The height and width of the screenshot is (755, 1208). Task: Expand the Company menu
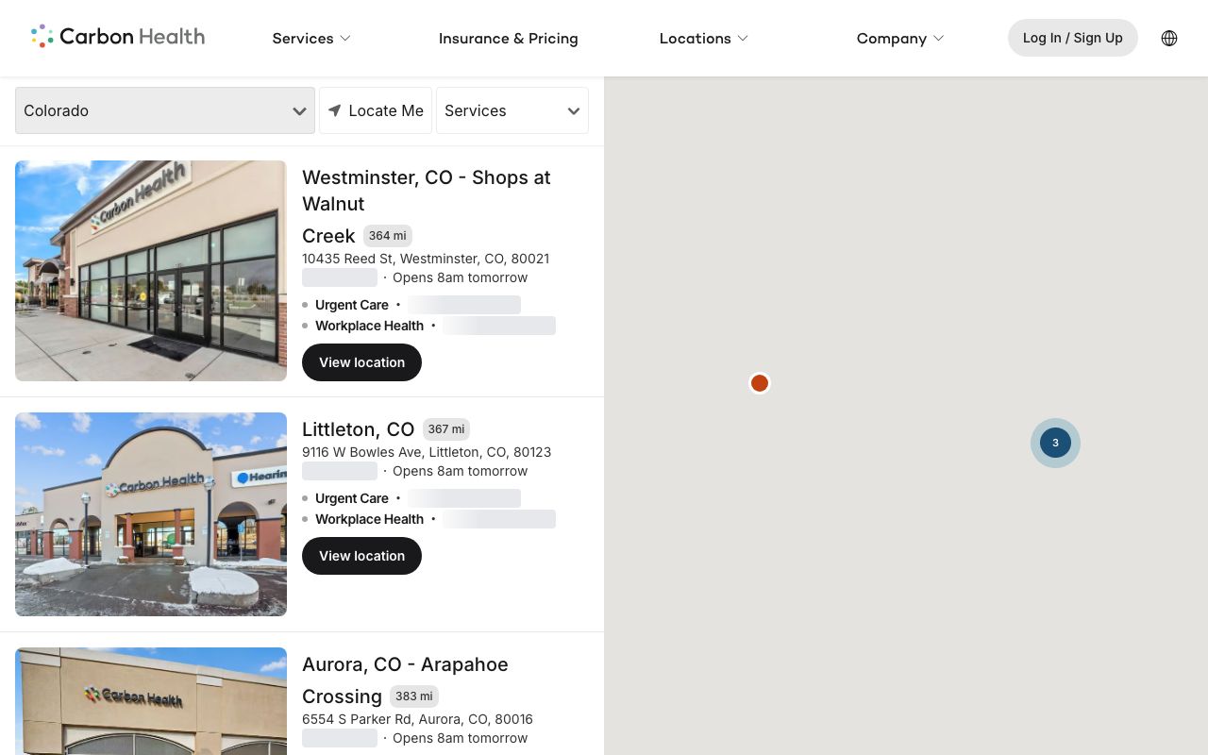[900, 38]
